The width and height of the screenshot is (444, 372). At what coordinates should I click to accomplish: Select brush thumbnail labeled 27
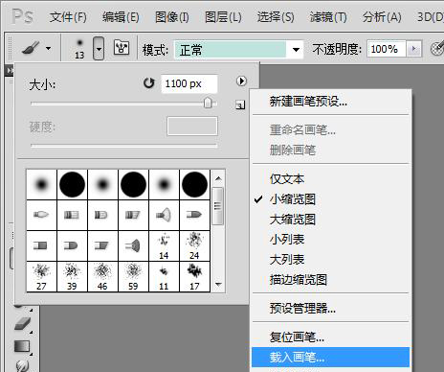41,277
